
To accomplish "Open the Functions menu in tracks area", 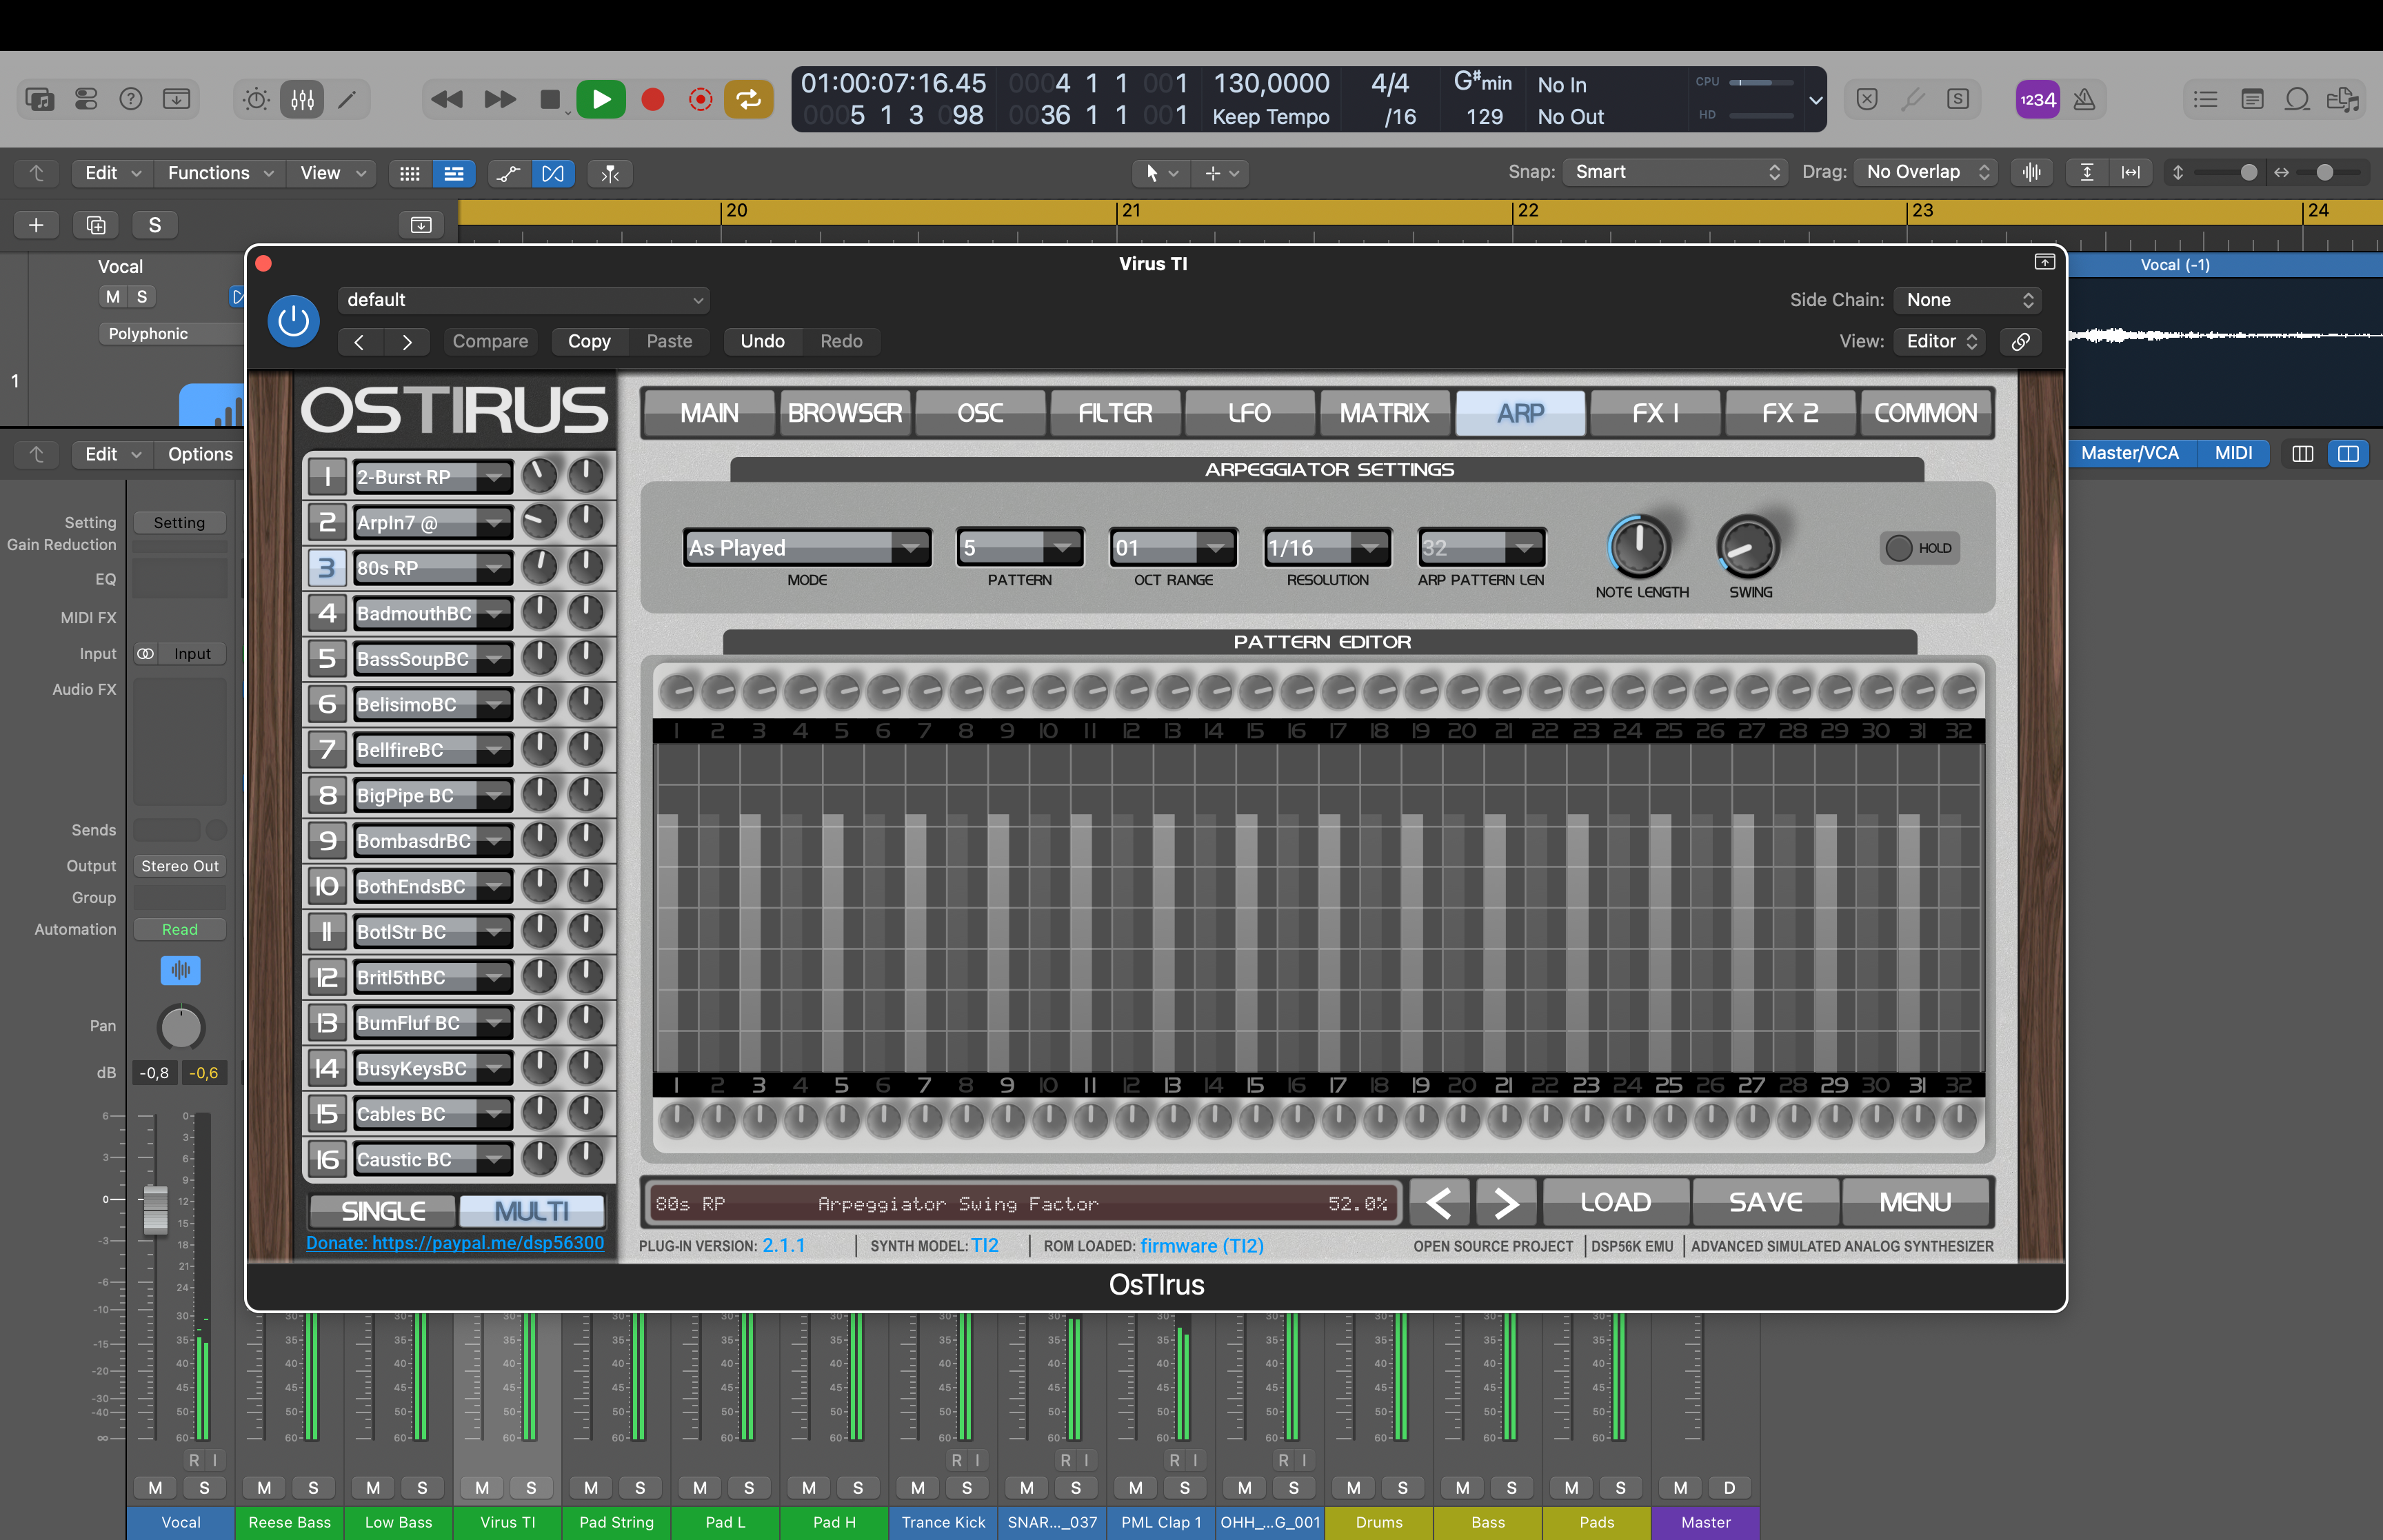I will pyautogui.click(x=220, y=173).
